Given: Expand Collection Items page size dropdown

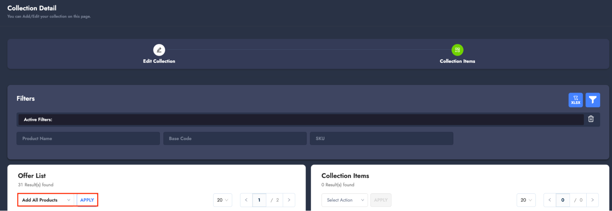Looking at the screenshot, I should [x=526, y=200].
